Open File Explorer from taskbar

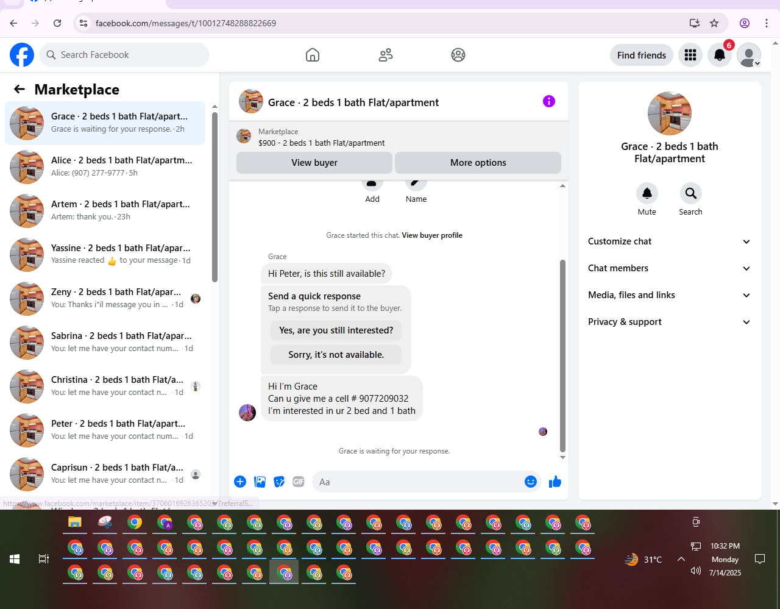click(74, 522)
